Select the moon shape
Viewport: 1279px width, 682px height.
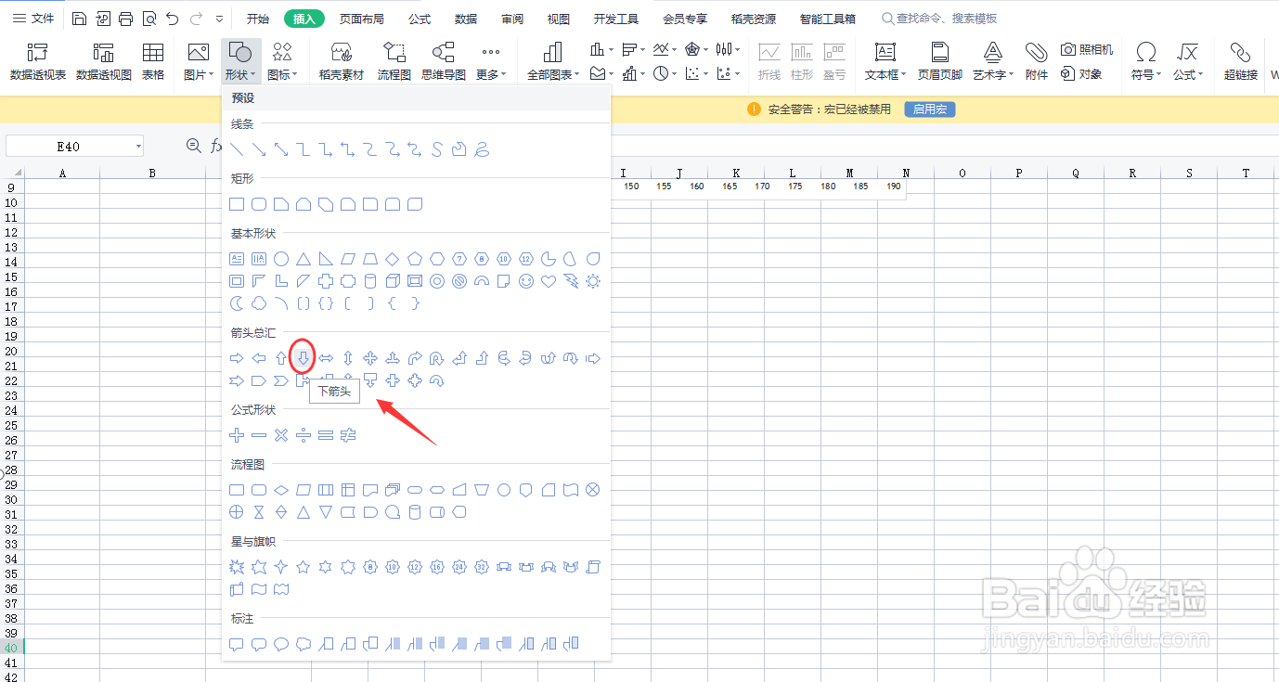point(237,303)
